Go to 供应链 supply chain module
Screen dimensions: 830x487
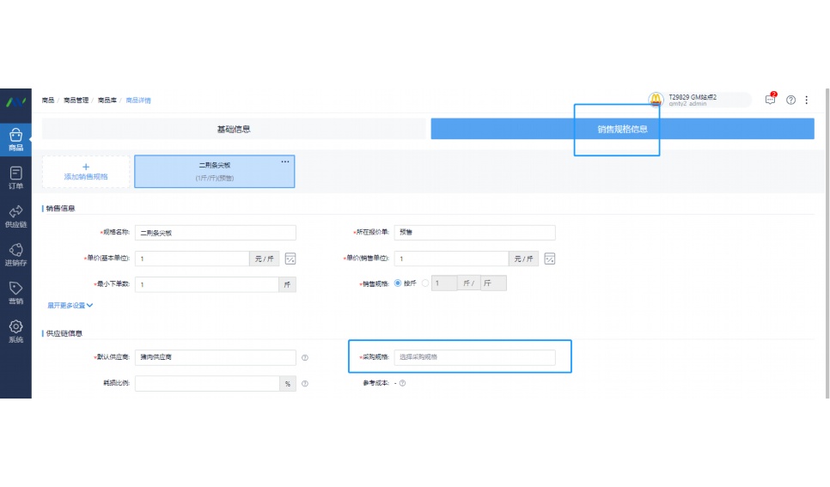click(x=15, y=216)
